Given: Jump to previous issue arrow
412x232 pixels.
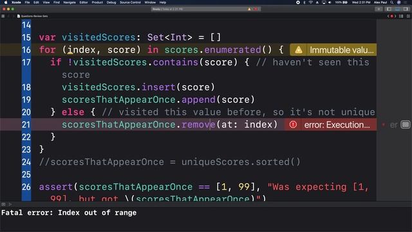Looking at the screenshot, I should (x=388, y=16).
